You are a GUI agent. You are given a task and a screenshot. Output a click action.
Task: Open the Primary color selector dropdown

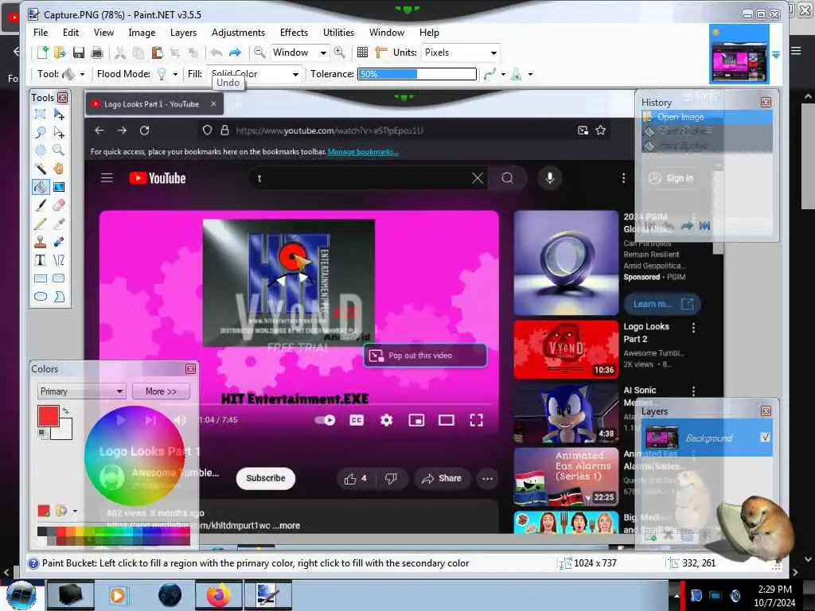(x=82, y=391)
